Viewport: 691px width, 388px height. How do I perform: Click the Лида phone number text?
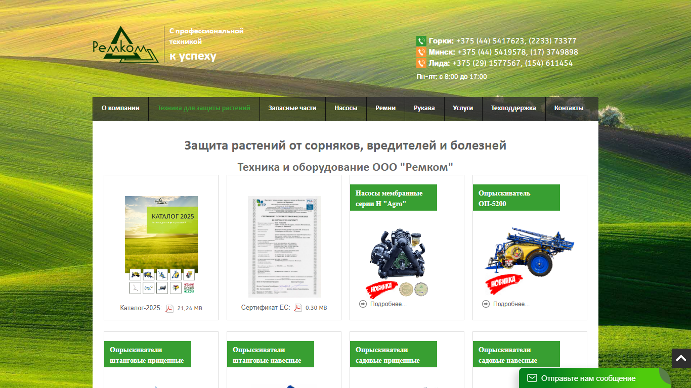click(x=513, y=63)
